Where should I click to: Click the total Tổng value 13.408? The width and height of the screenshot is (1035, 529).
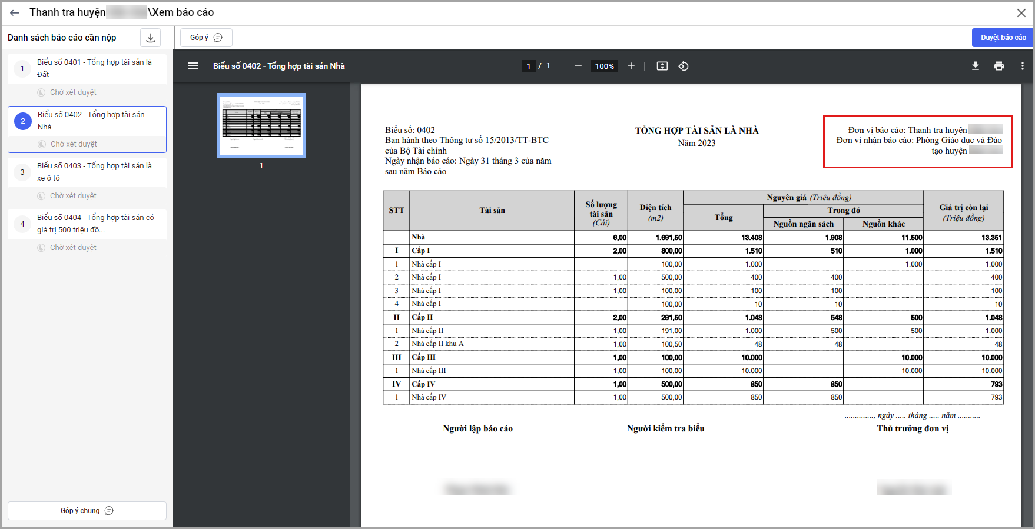752,238
